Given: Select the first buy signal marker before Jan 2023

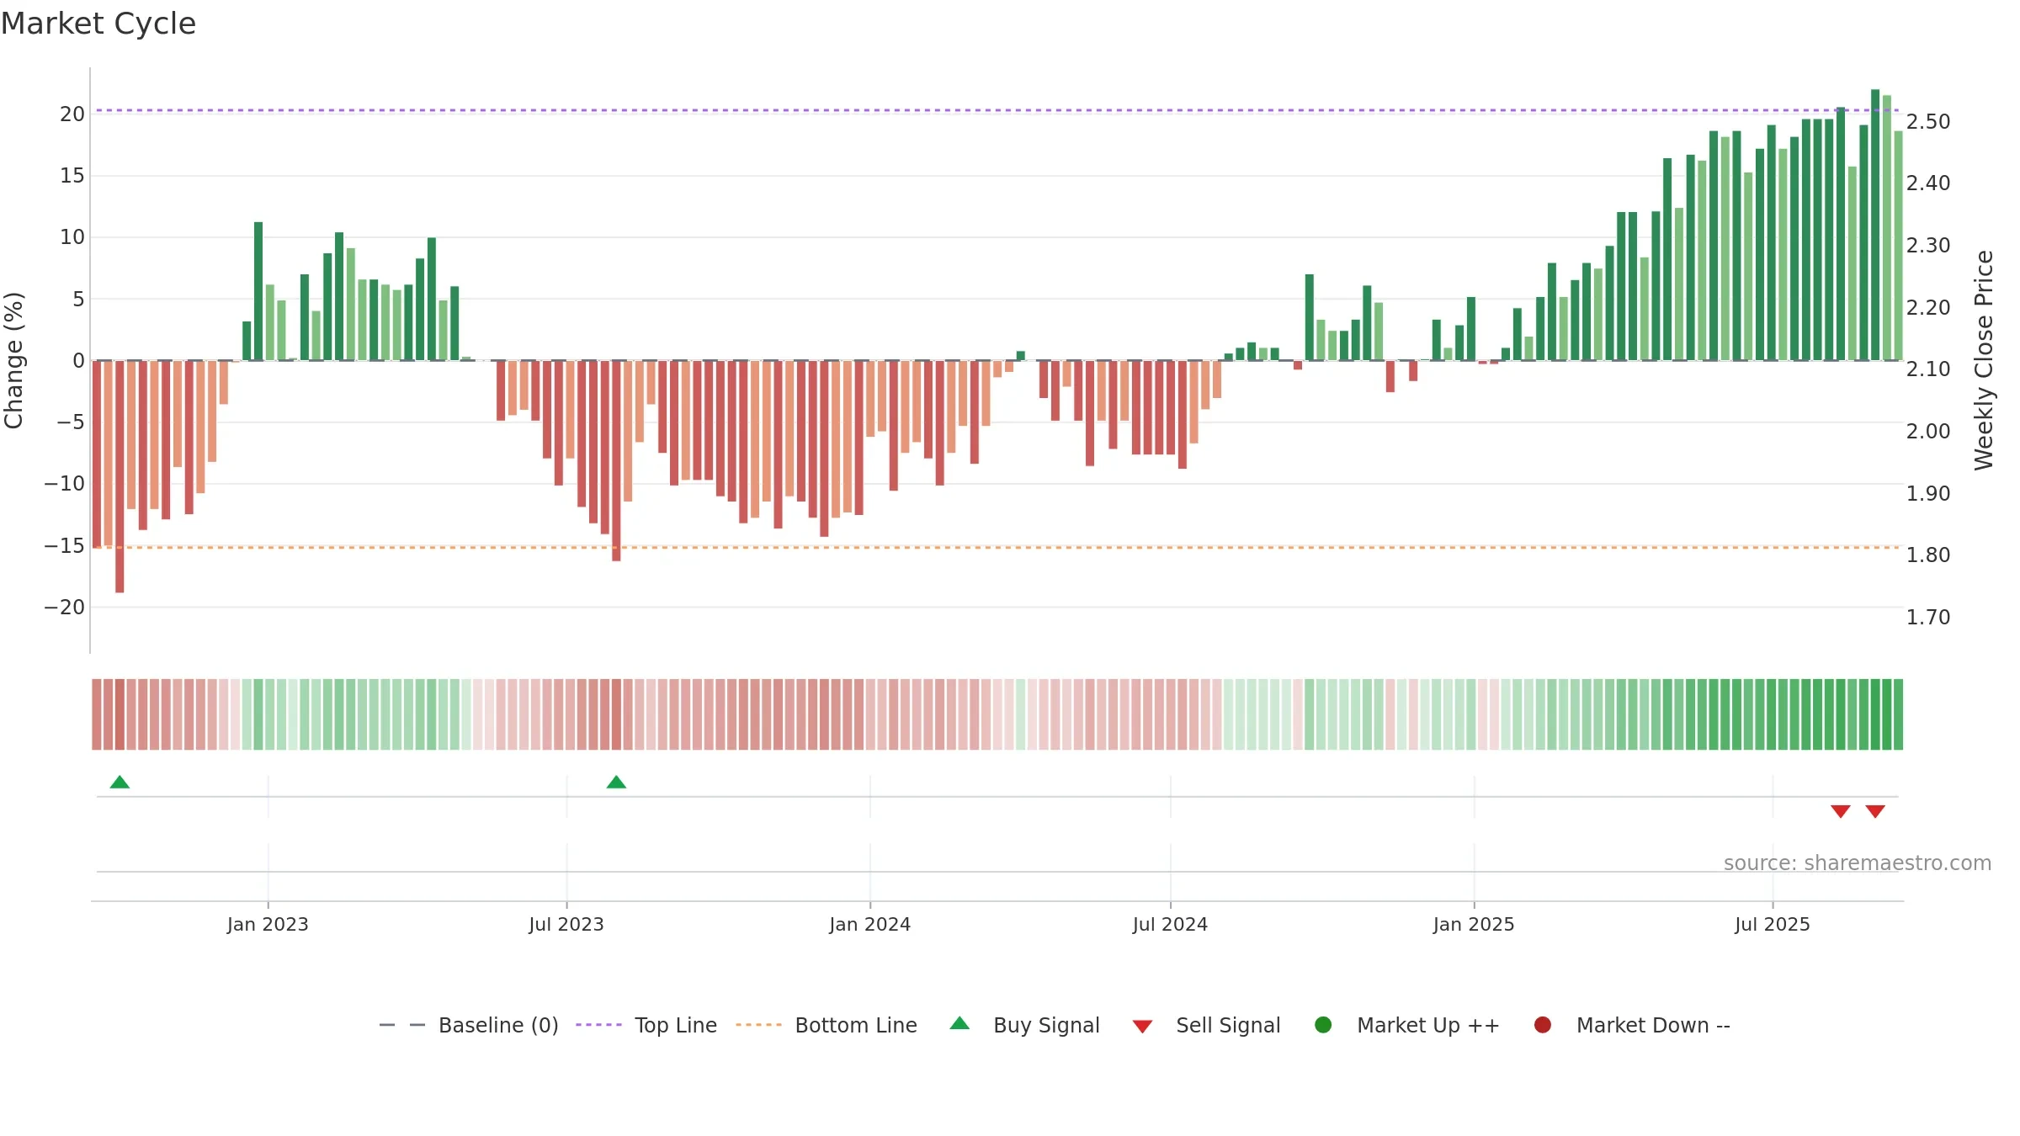Looking at the screenshot, I should click(120, 782).
